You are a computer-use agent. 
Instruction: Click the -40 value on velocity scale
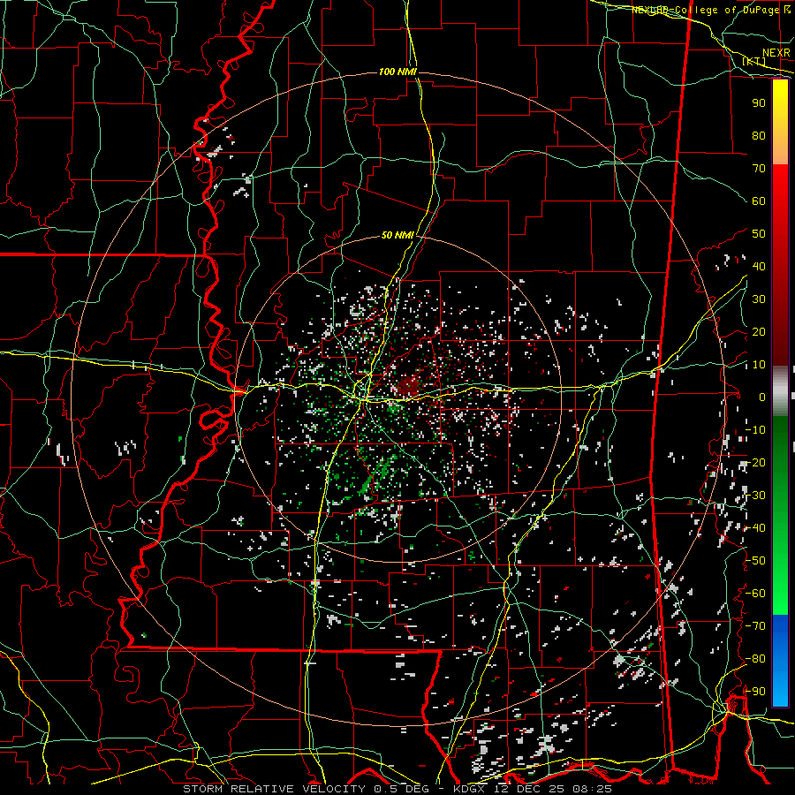tap(756, 528)
